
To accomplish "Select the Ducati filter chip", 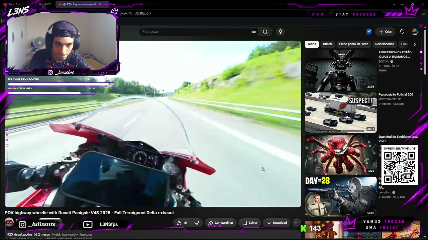I will coord(327,44).
